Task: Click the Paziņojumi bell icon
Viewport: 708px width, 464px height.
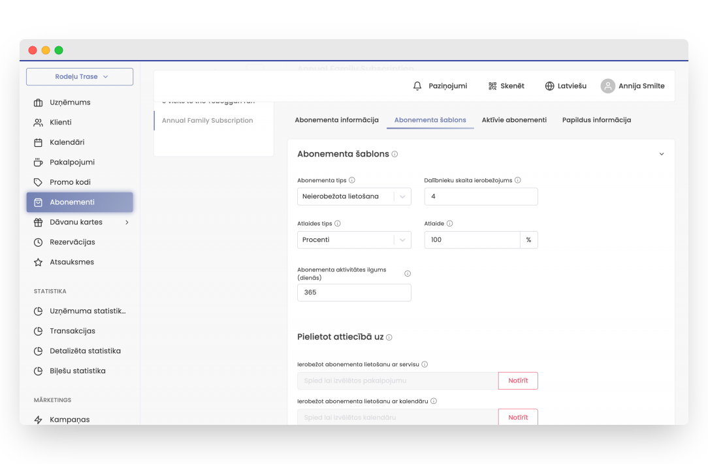Action: 418,86
